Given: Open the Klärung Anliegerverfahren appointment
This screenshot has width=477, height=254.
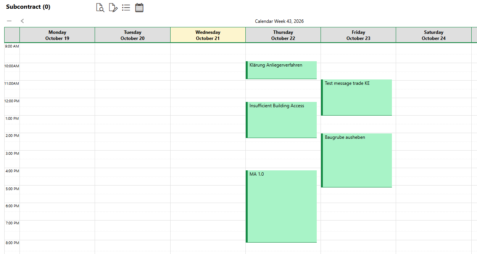Looking at the screenshot, I should click(x=281, y=70).
